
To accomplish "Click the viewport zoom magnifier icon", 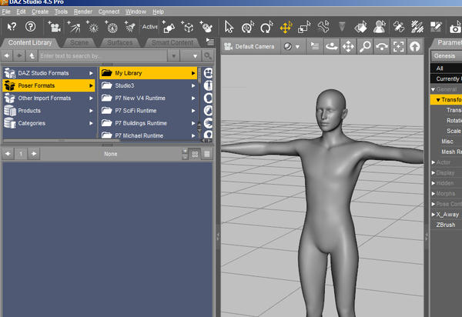I will click(x=365, y=47).
